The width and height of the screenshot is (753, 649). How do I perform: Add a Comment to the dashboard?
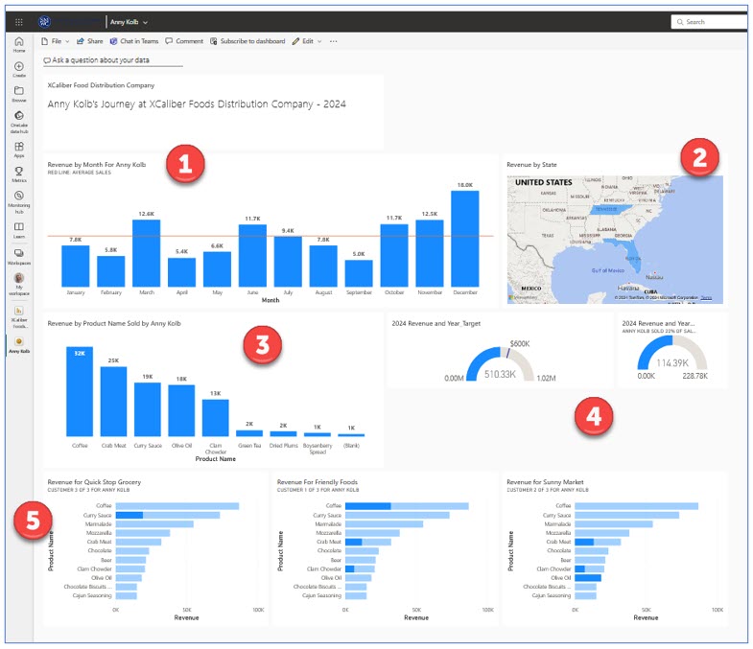tap(184, 41)
